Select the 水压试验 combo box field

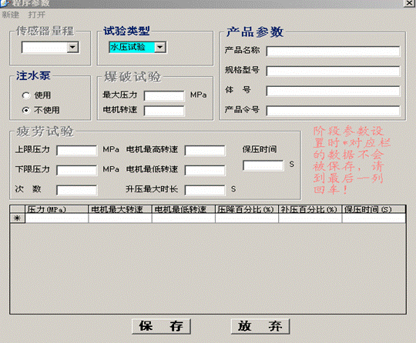(132, 48)
